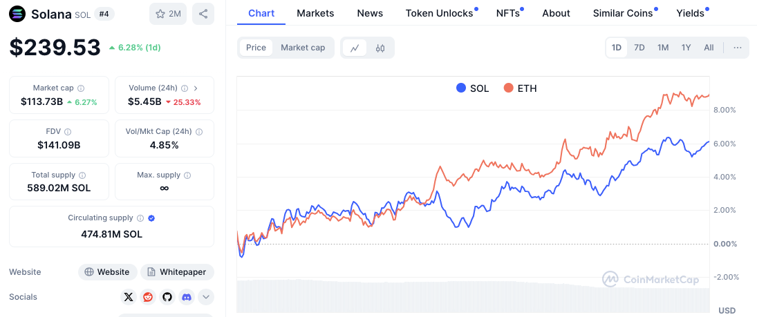Click the Solana logo icon

click(x=17, y=14)
